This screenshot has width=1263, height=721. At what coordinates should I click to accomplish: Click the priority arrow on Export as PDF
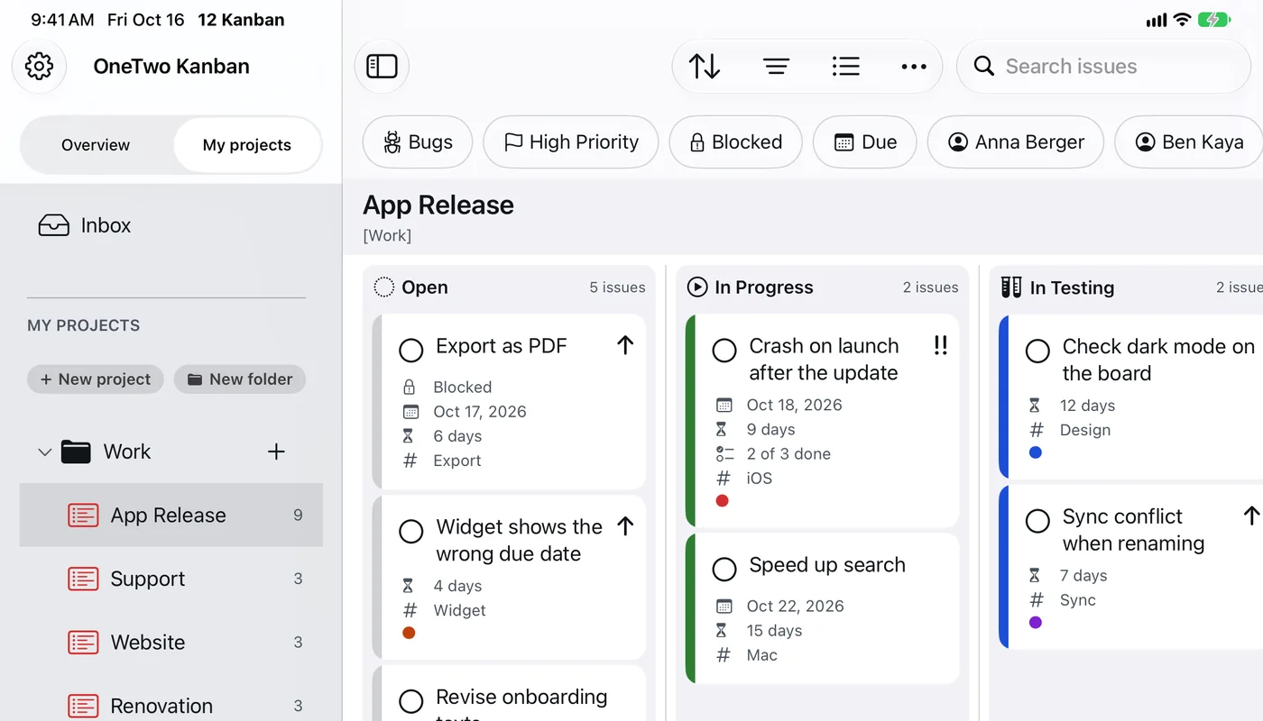pos(625,345)
